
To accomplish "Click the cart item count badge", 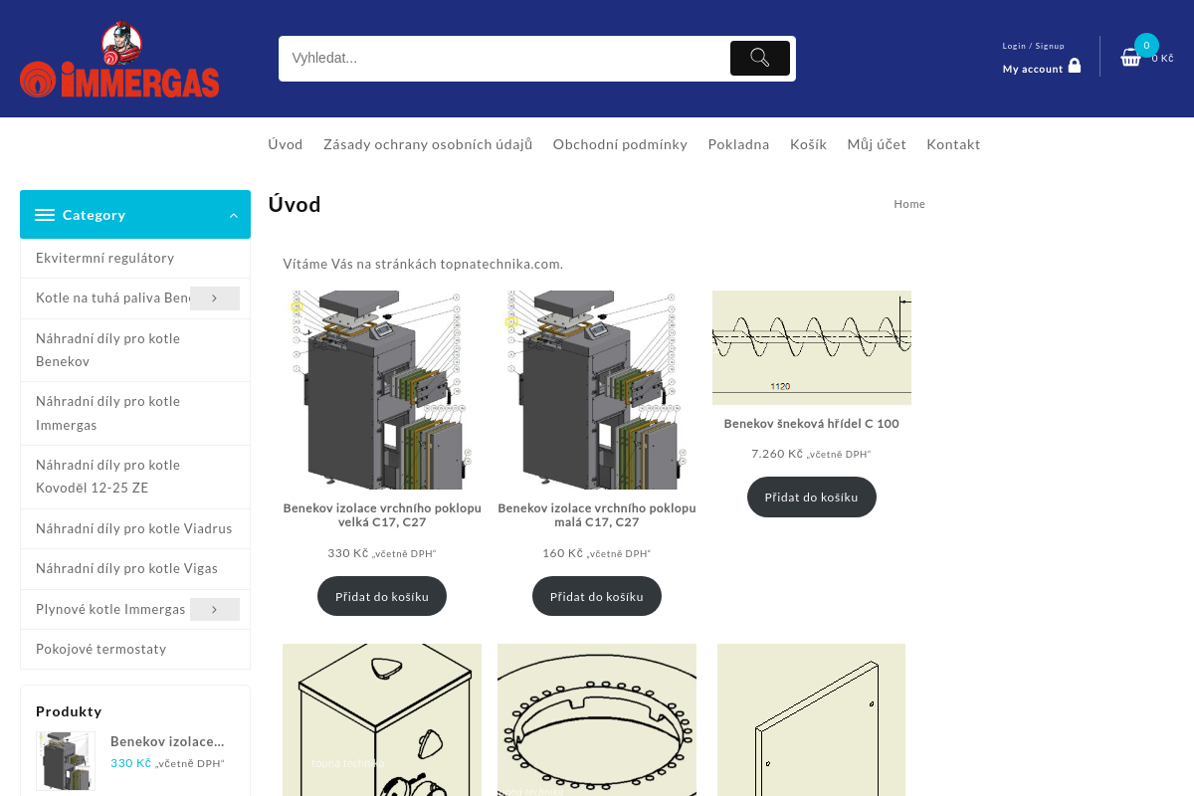I will 1146,45.
